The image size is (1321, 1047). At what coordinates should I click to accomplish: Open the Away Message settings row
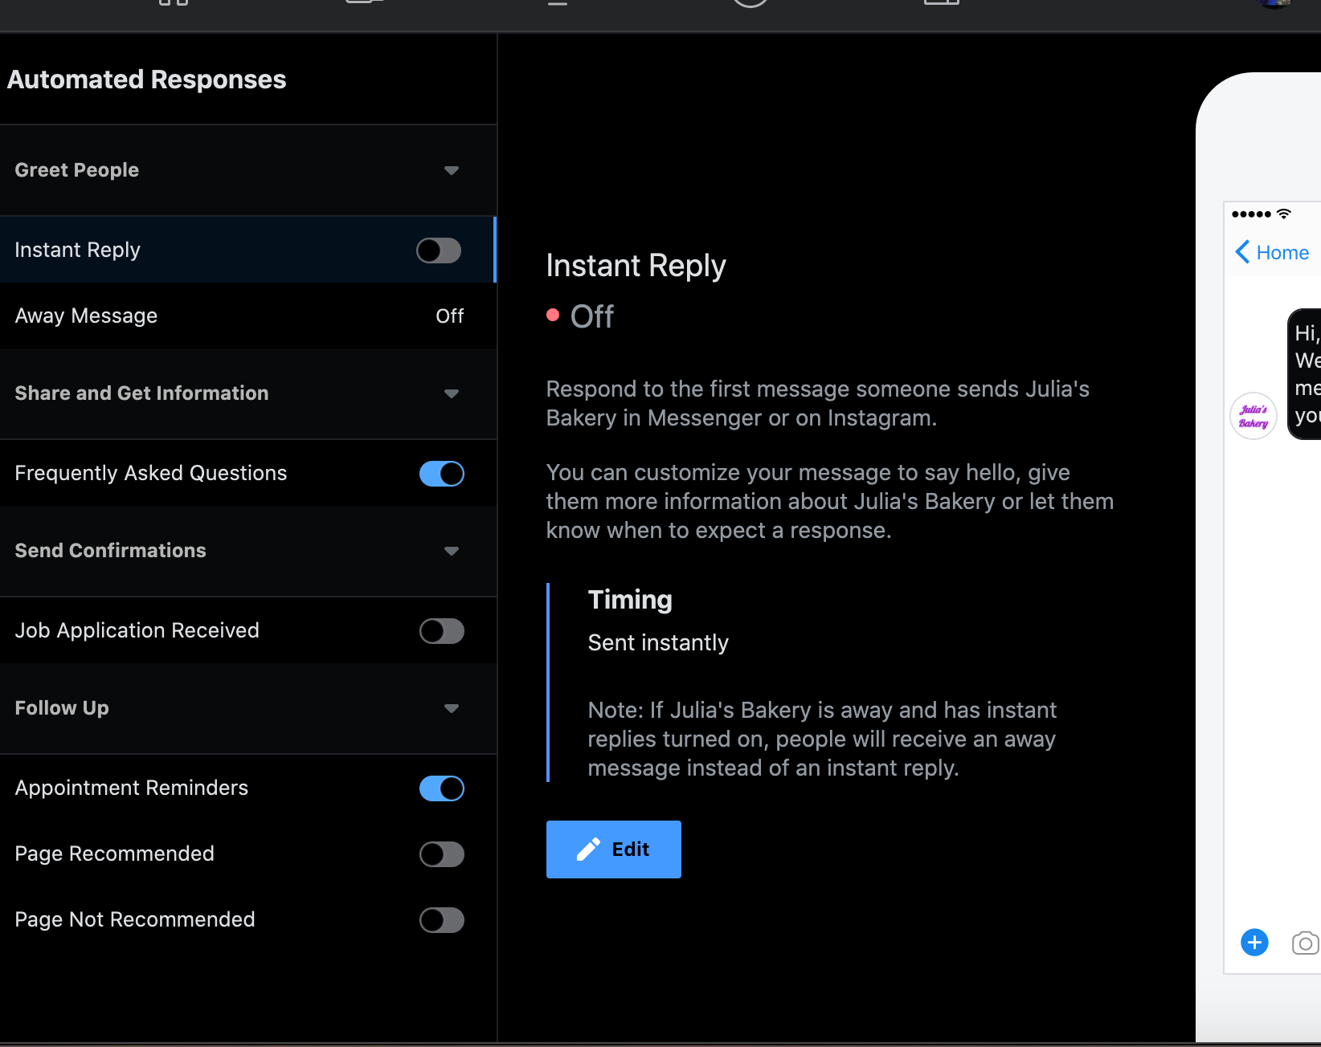tap(248, 316)
